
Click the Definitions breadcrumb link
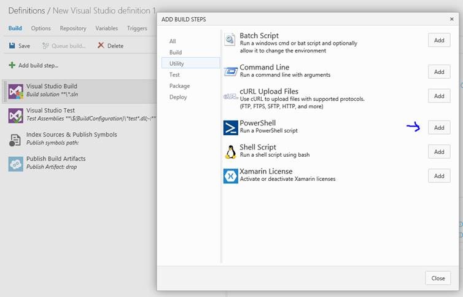coord(26,10)
